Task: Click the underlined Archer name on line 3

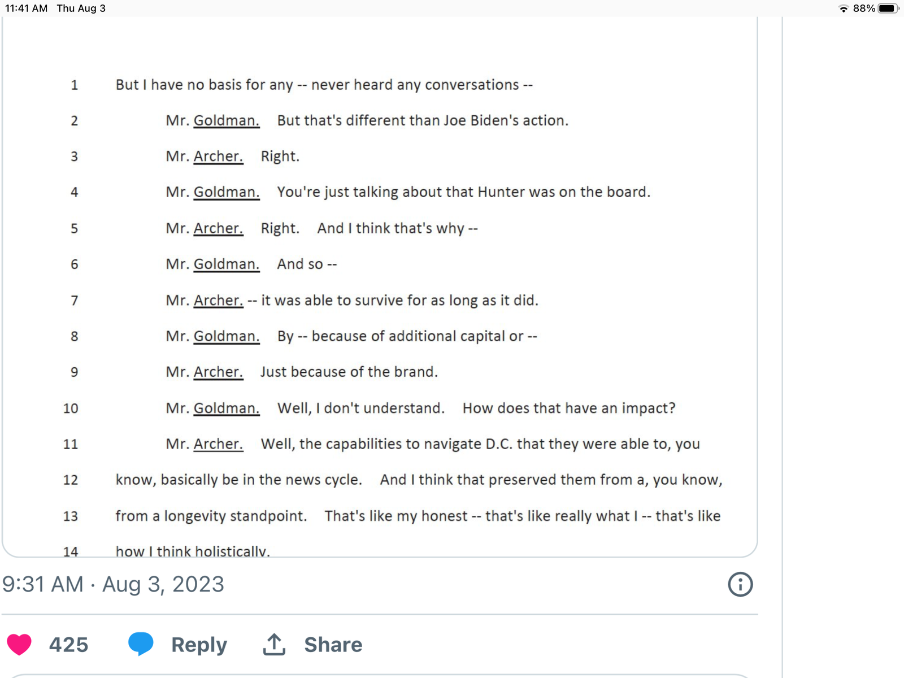Action: coord(218,157)
